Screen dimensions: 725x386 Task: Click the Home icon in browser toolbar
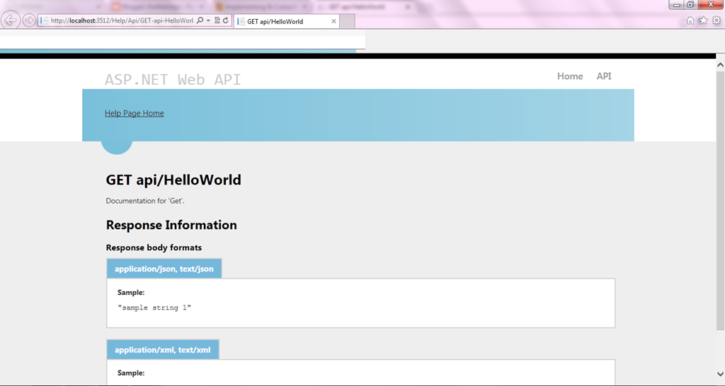pyautogui.click(x=690, y=21)
